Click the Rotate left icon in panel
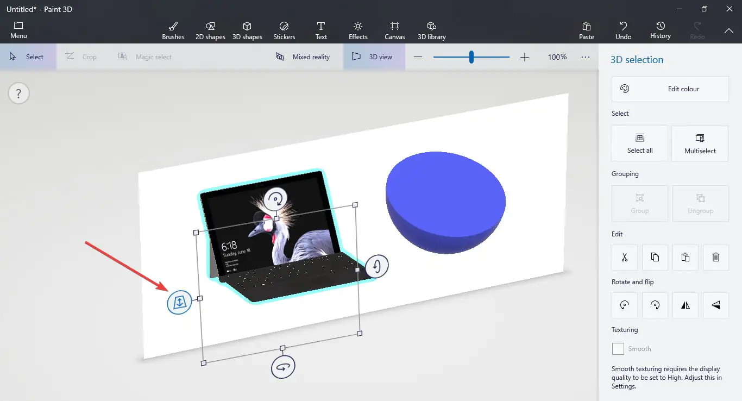 (x=625, y=305)
